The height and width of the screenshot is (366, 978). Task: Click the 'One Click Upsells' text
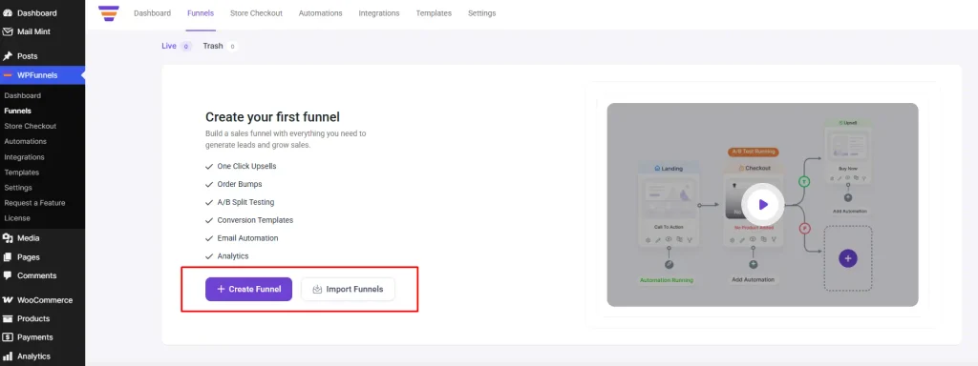[x=246, y=166]
